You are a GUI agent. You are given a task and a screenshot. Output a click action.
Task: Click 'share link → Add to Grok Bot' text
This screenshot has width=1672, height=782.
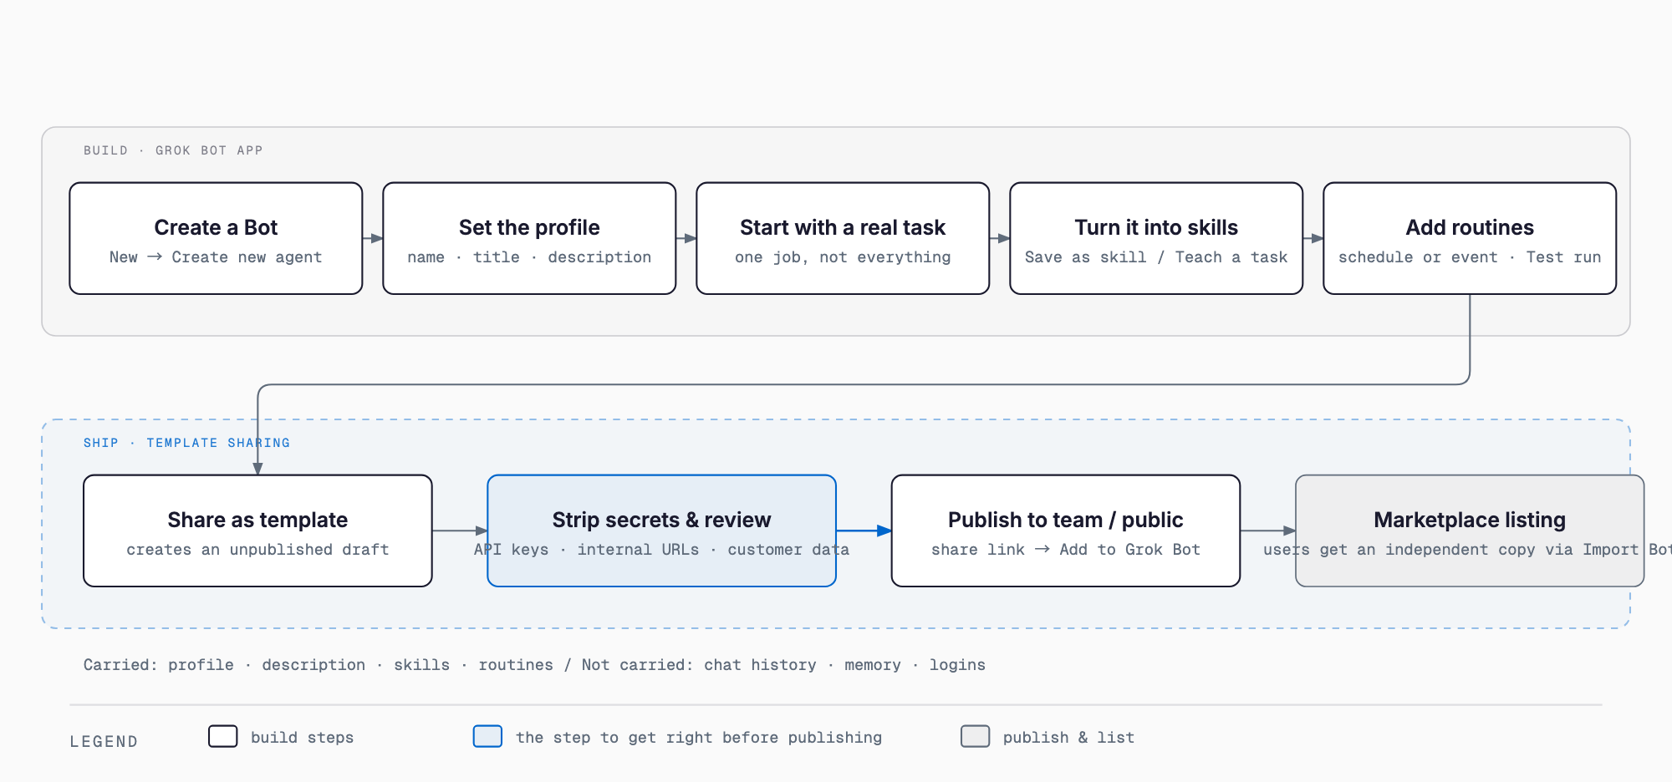click(1066, 550)
